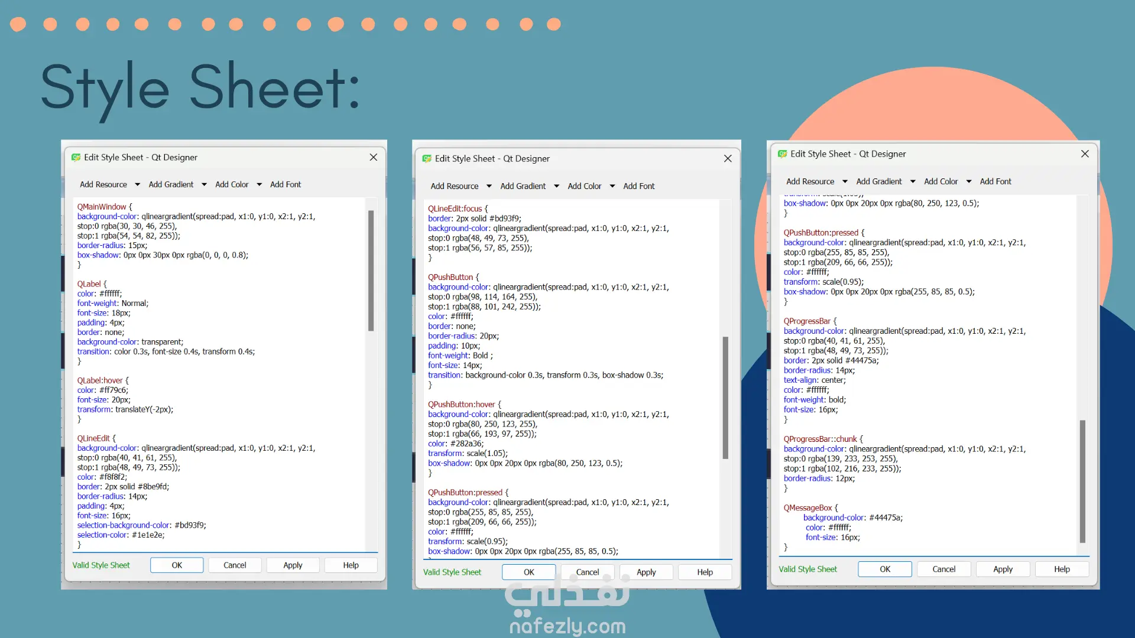Viewport: 1135px width, 638px height.
Task: Click the 'color: #ff79c6;' line
Action: [103, 390]
